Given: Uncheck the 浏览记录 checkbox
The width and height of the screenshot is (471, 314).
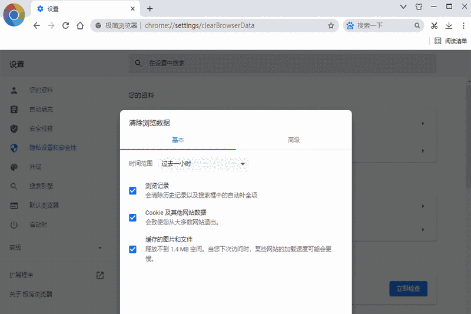Looking at the screenshot, I should [133, 190].
